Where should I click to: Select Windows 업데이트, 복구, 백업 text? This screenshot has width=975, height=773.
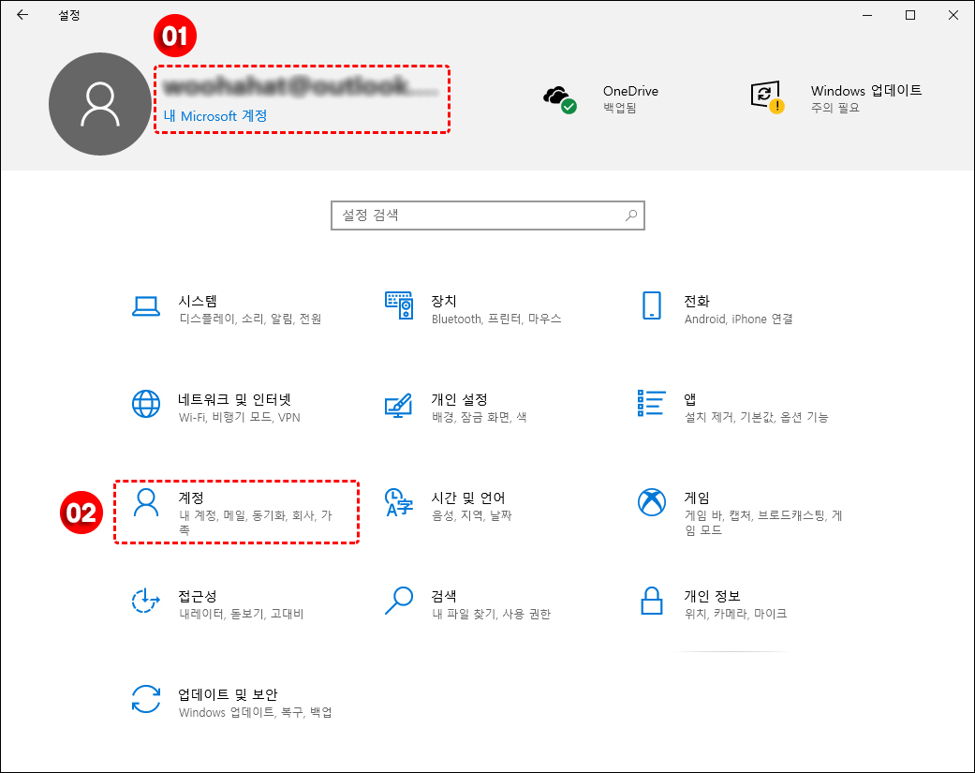pyautogui.click(x=256, y=712)
